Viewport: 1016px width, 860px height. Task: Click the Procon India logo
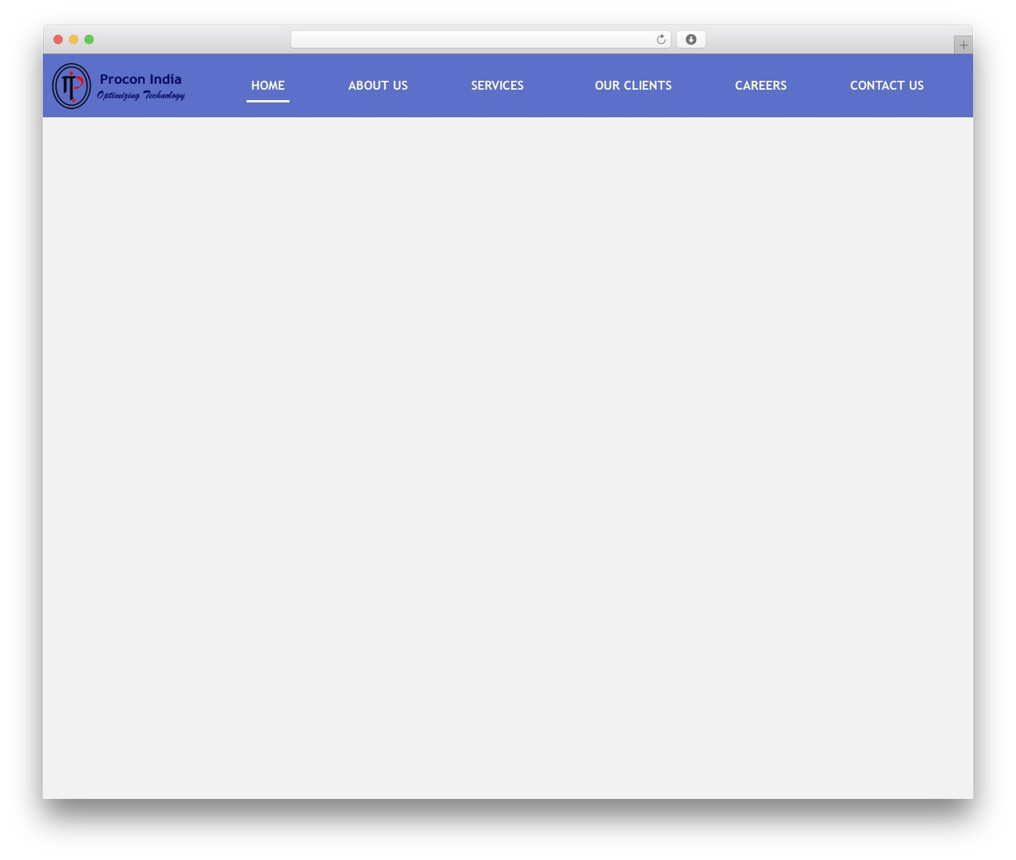pos(119,86)
